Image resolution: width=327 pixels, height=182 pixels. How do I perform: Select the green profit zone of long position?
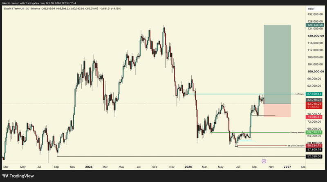click(277, 64)
